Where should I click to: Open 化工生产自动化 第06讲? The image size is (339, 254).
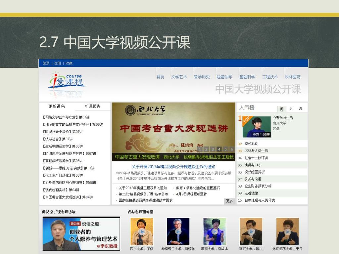pos(63,175)
